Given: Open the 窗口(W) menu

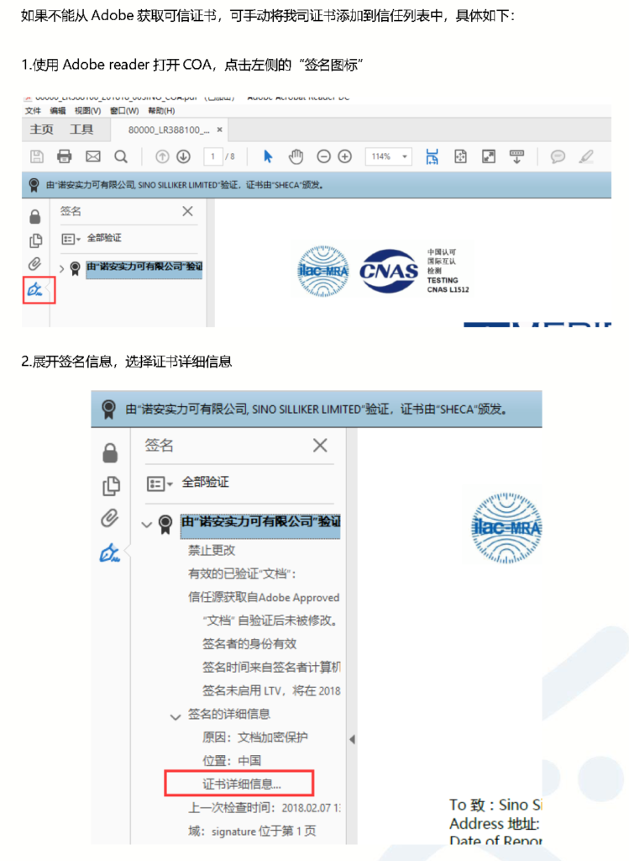Looking at the screenshot, I should point(124,111).
